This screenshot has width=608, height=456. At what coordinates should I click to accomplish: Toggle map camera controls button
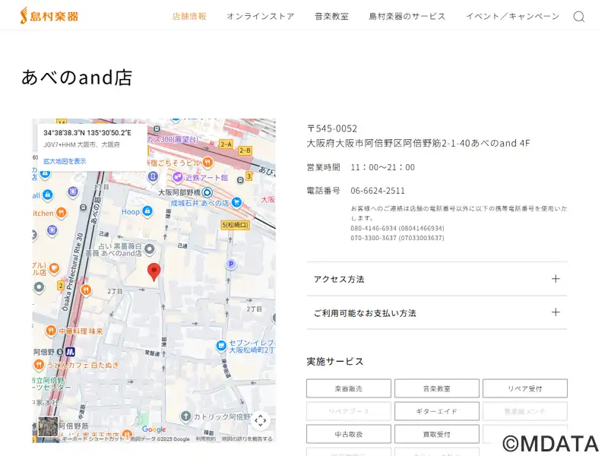260,420
